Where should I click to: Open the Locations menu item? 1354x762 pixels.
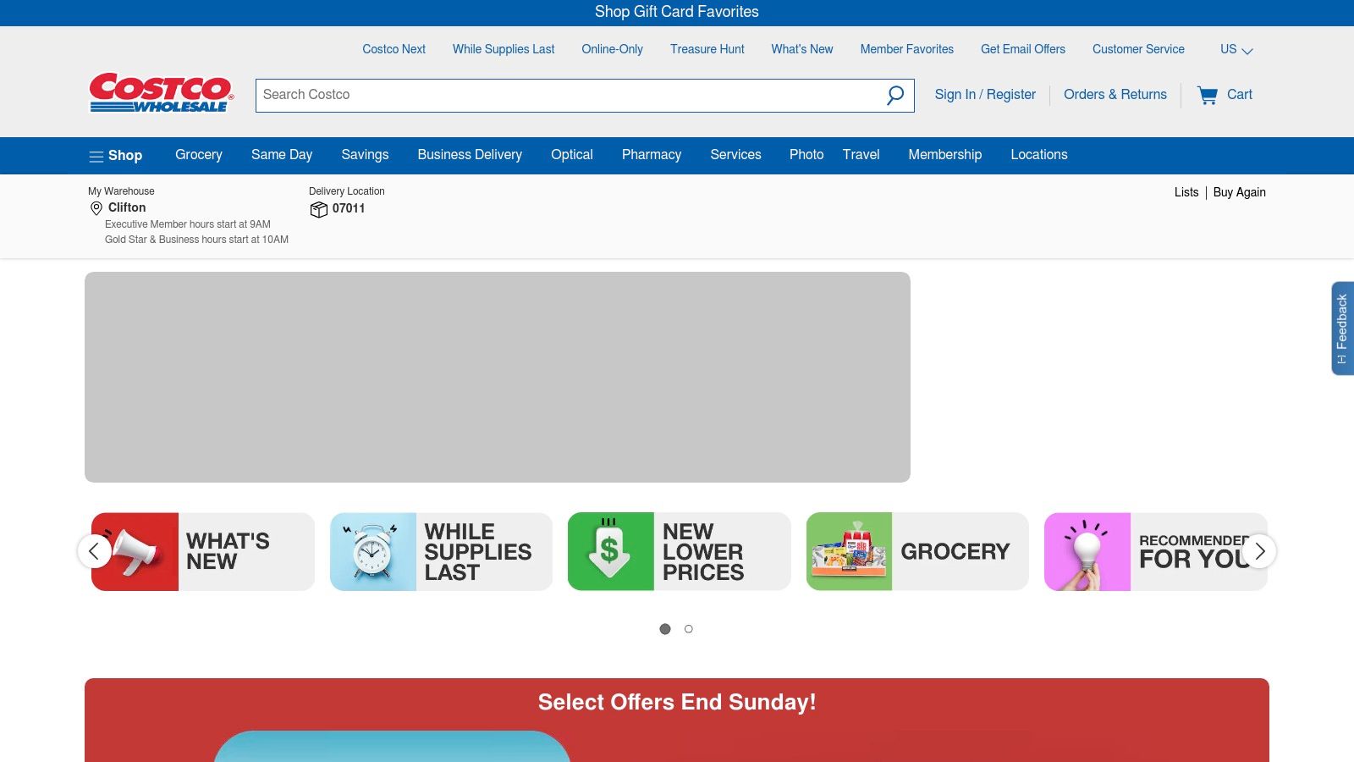click(1039, 155)
